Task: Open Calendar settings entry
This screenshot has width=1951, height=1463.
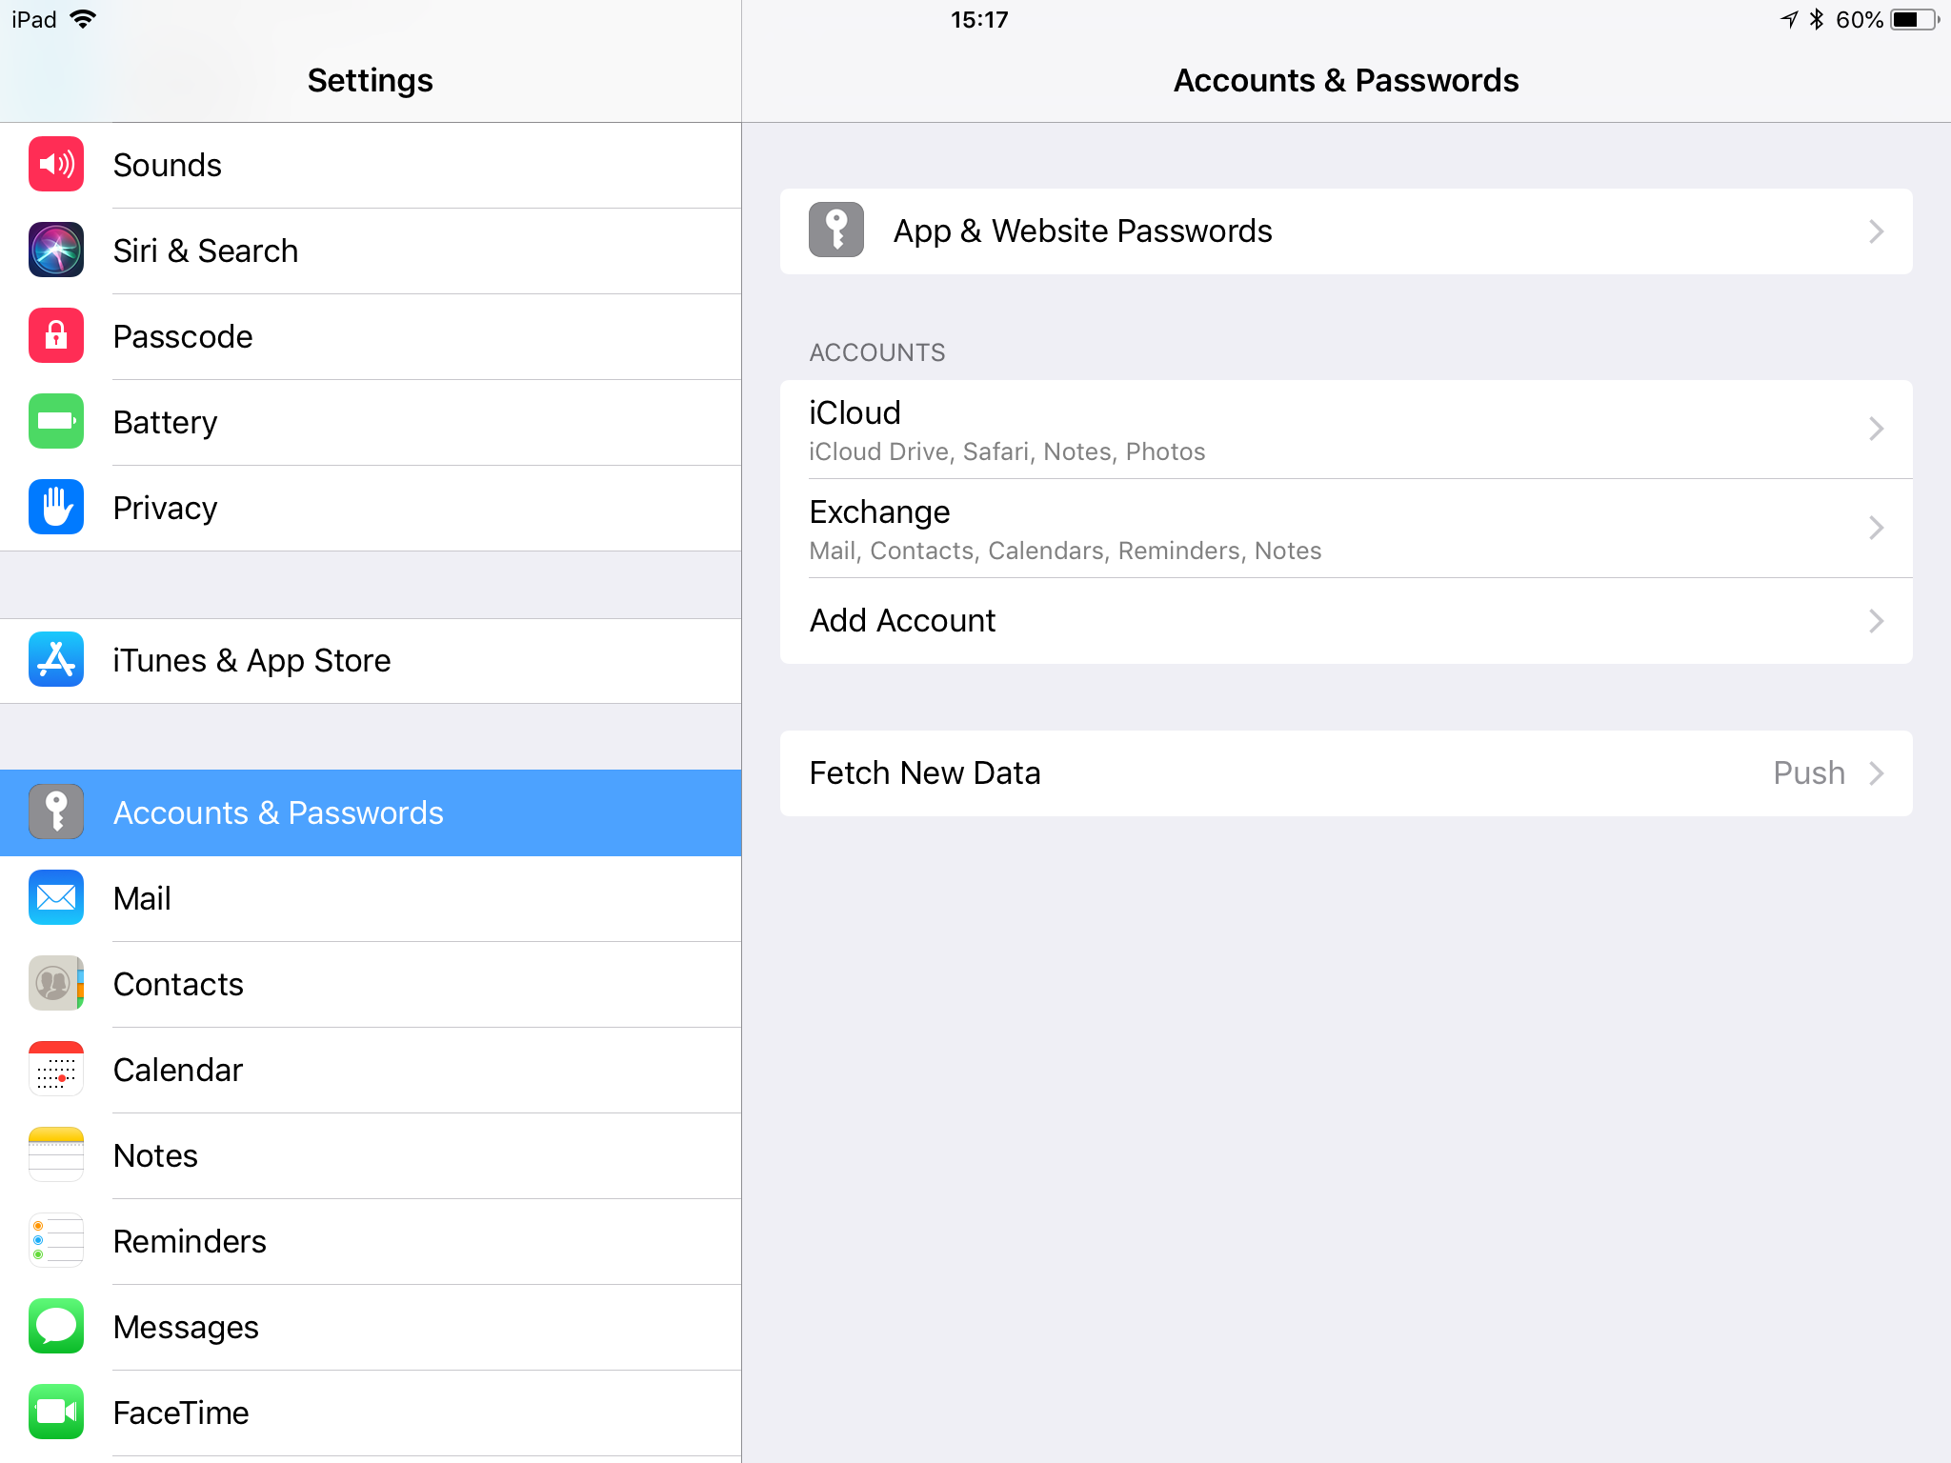Action: (x=371, y=1071)
